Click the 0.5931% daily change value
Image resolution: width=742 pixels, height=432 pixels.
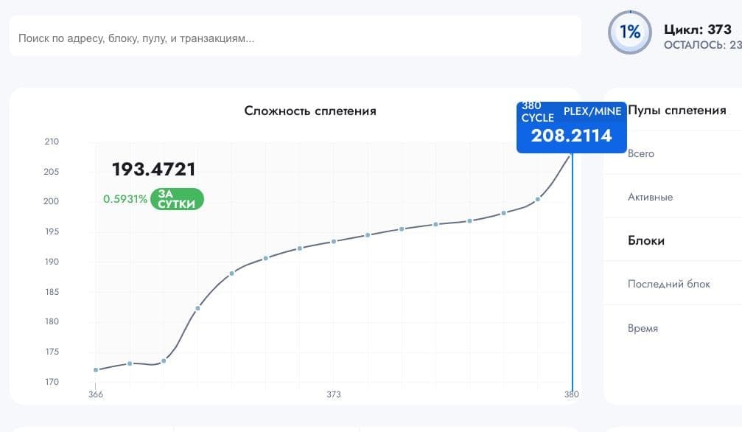coord(125,199)
